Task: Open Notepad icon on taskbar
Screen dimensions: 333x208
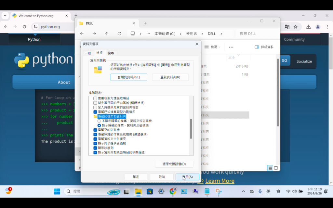Action: (x=207, y=191)
